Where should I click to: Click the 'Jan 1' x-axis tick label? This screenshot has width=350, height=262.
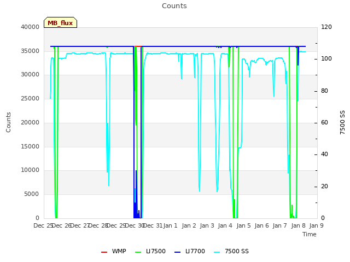click(x=170, y=225)
